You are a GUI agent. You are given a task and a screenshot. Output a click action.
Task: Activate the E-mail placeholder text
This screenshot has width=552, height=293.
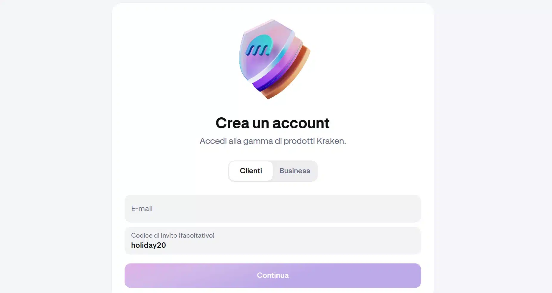pos(142,209)
